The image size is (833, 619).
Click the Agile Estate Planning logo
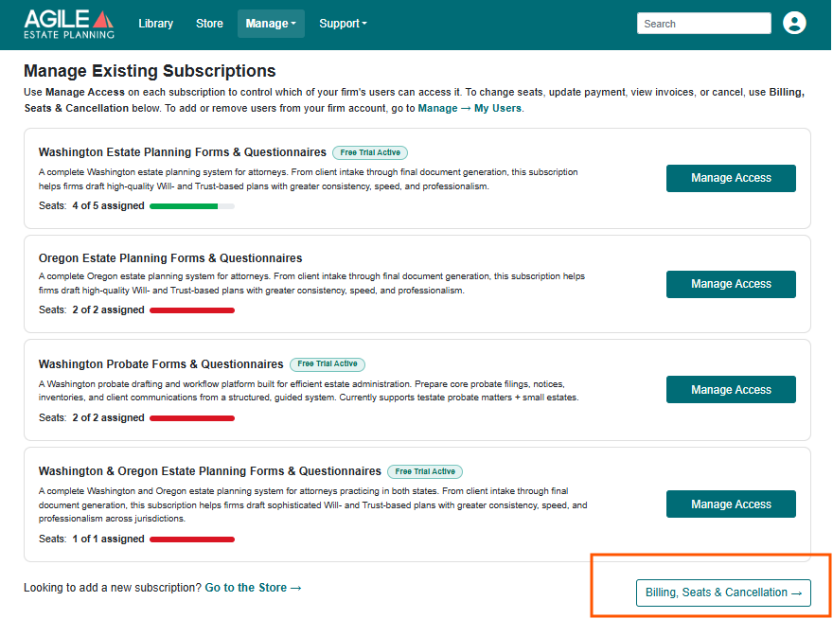69,24
